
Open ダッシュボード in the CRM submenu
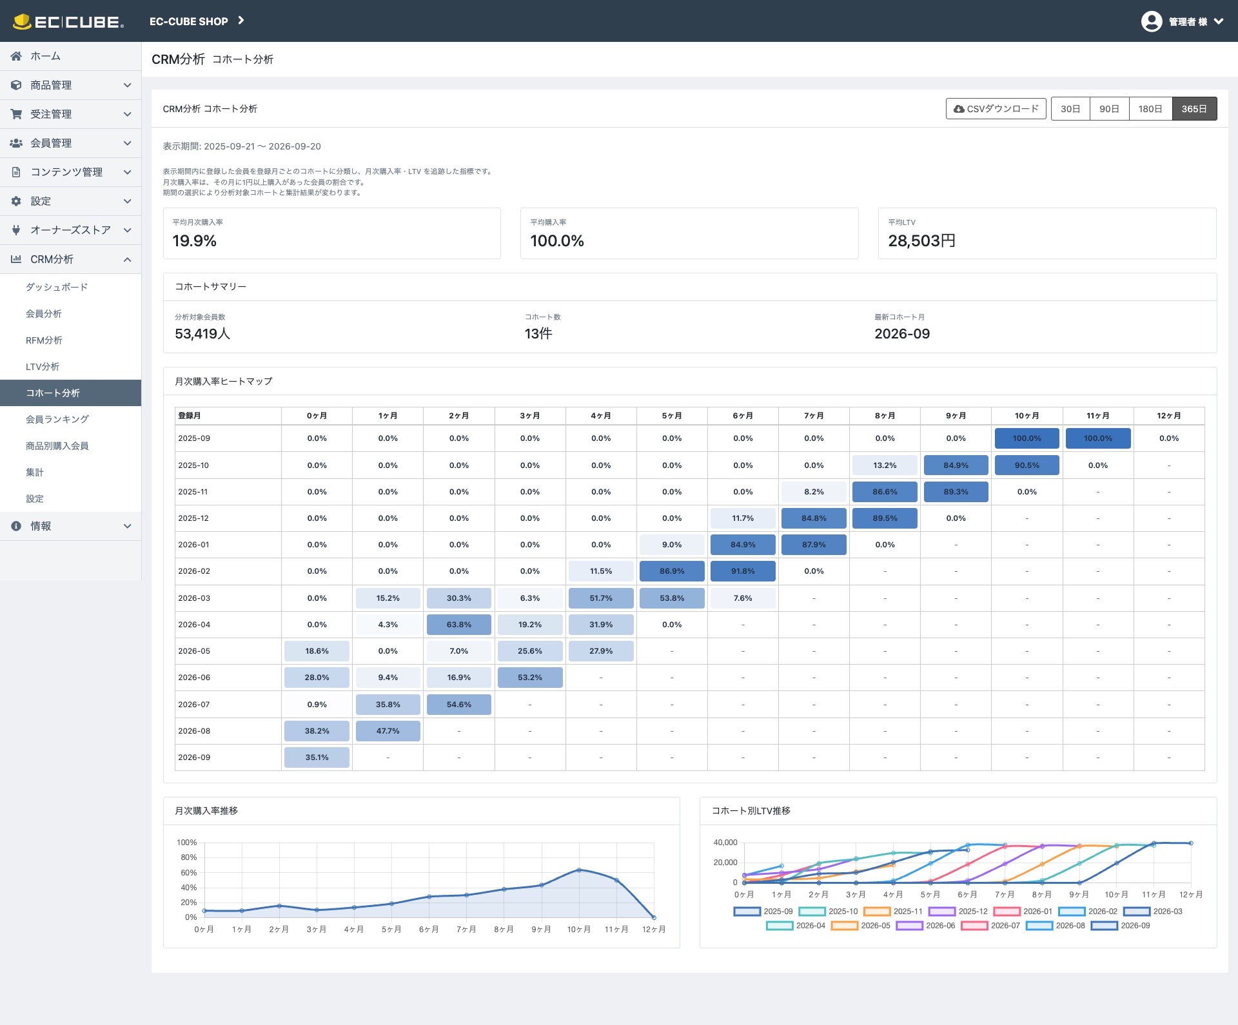(x=57, y=287)
